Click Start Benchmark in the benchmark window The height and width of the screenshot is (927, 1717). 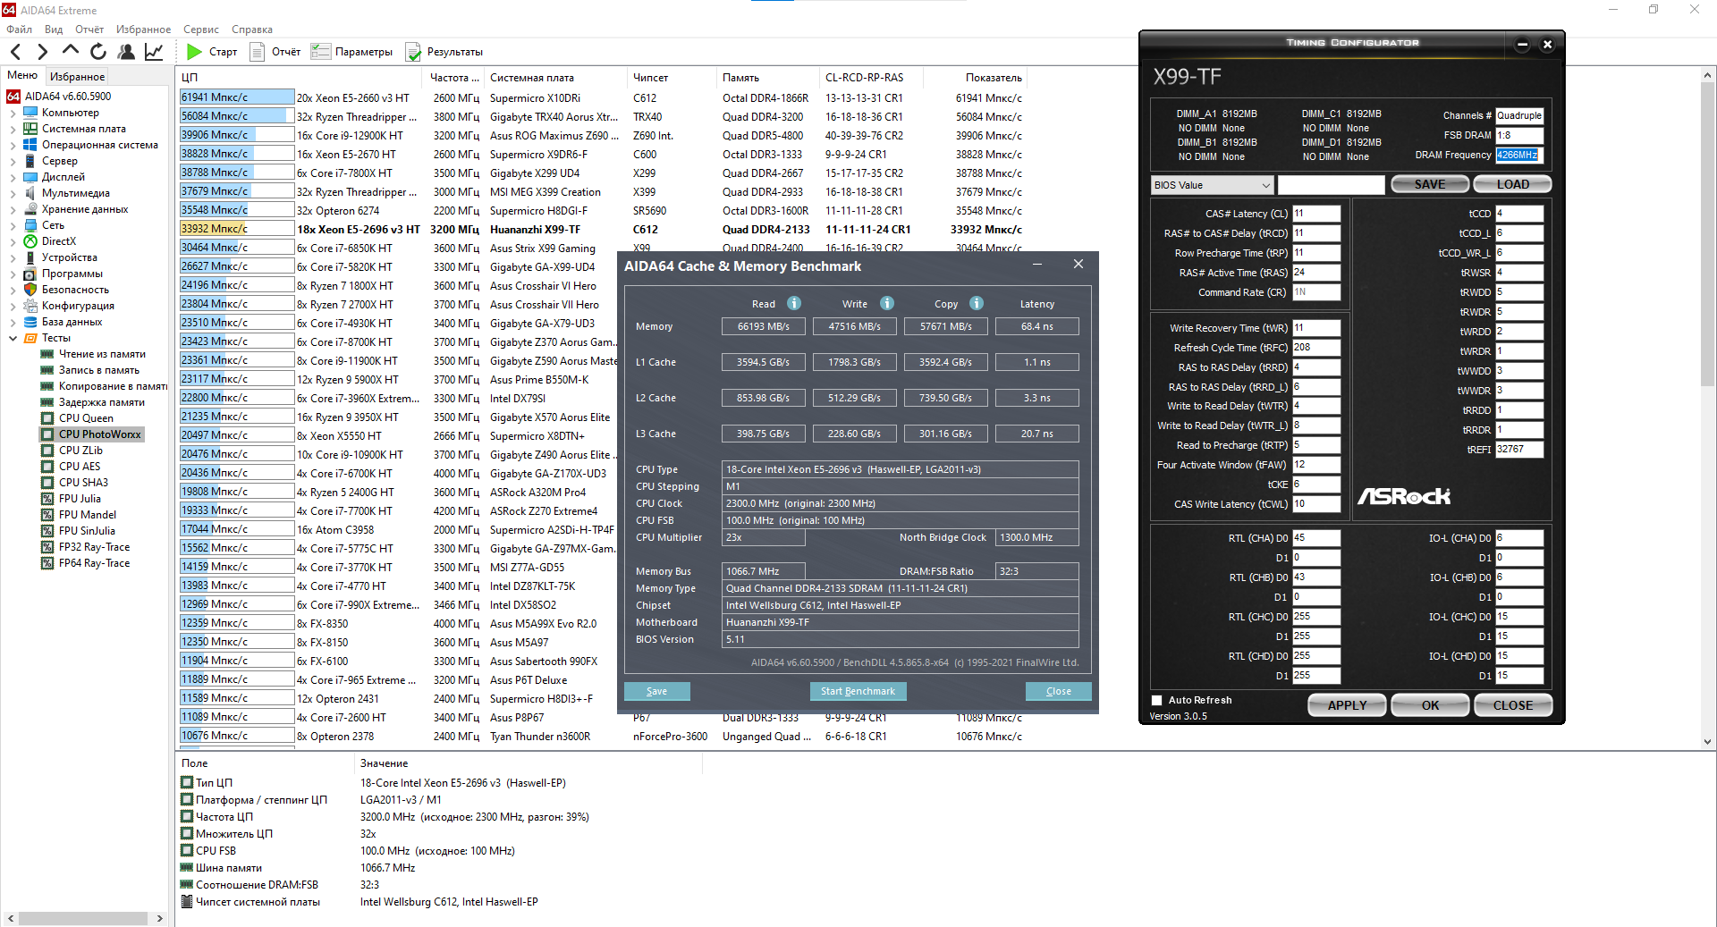pos(858,691)
